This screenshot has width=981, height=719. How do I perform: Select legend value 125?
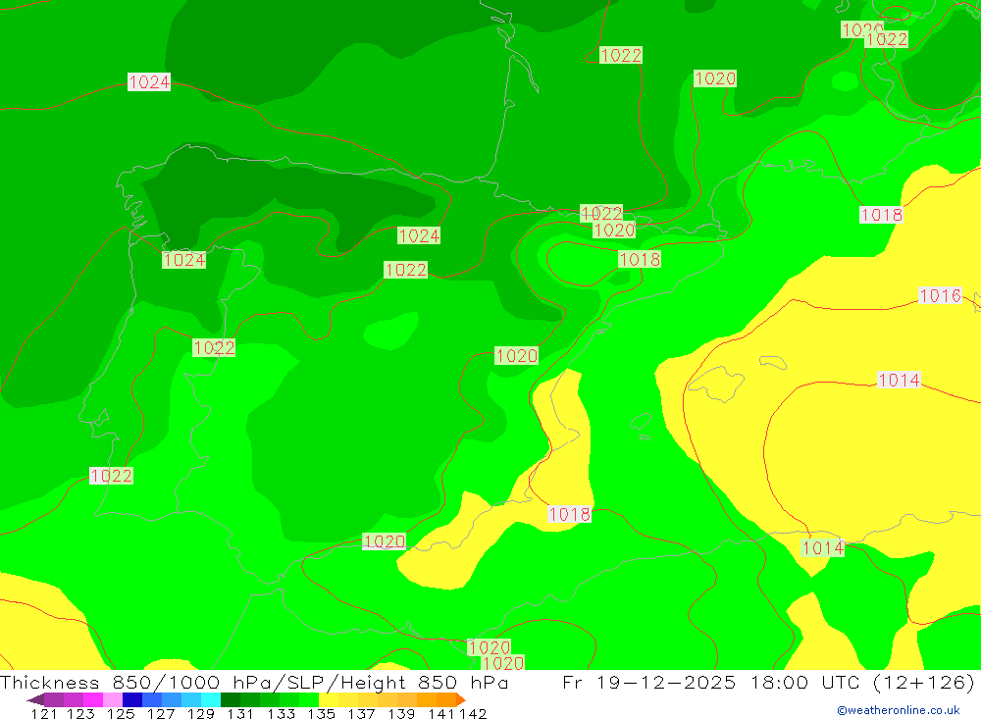(121, 713)
